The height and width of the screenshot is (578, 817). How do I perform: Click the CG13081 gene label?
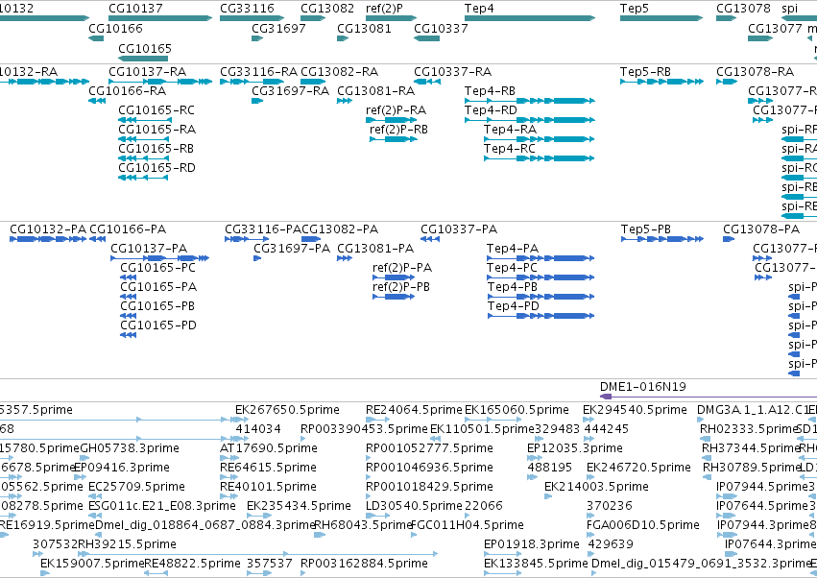tap(364, 28)
